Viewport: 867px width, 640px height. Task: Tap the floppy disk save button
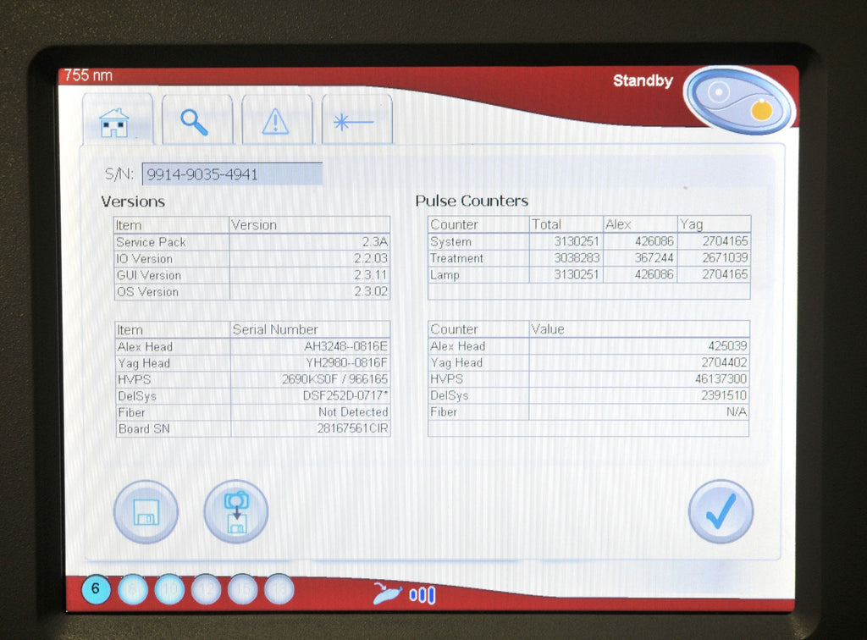[146, 512]
